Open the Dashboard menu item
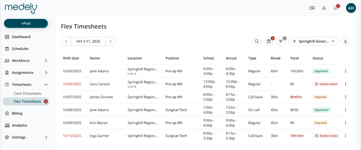This screenshot has width=361, height=150. click(21, 37)
